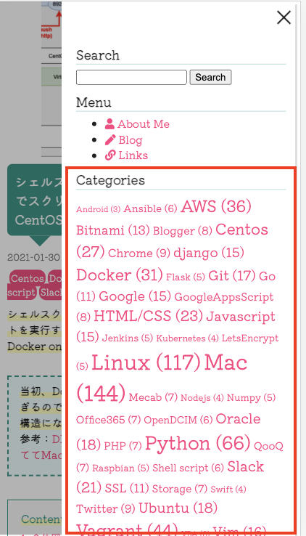
Task: Open the Shell script (6) category
Action: coord(188,468)
